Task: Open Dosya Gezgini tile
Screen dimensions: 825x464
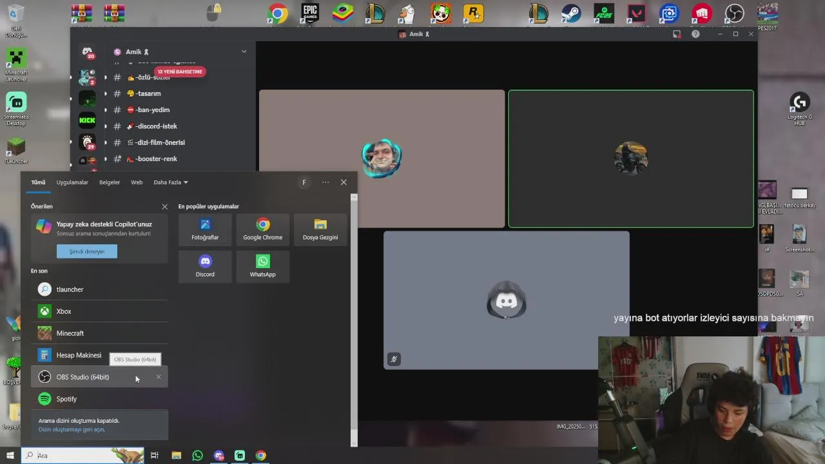Action: [x=320, y=229]
